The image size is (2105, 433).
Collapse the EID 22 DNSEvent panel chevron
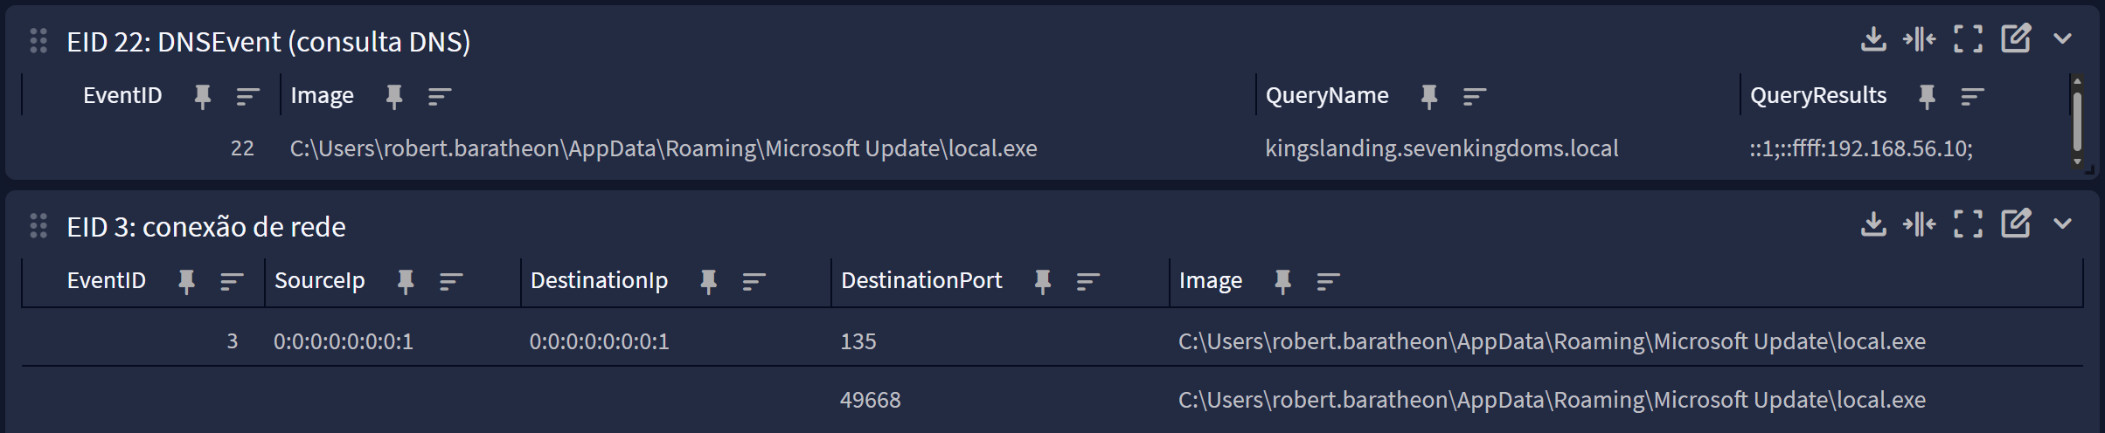[x=2063, y=39]
